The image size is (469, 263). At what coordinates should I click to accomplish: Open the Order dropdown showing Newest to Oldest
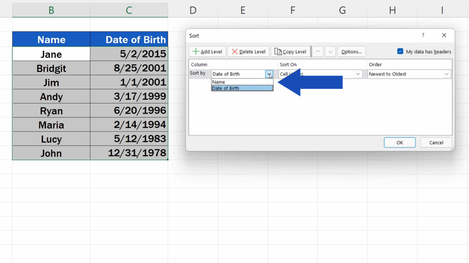tap(447, 74)
